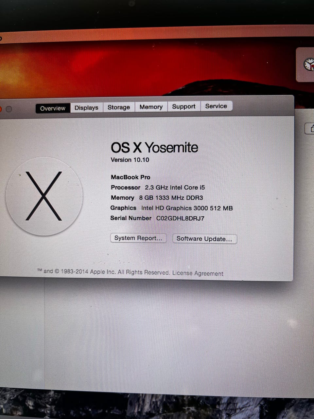Image resolution: width=314 pixels, height=419 pixels.
Task: Click the Apple copyright notice text
Action: pos(103,272)
